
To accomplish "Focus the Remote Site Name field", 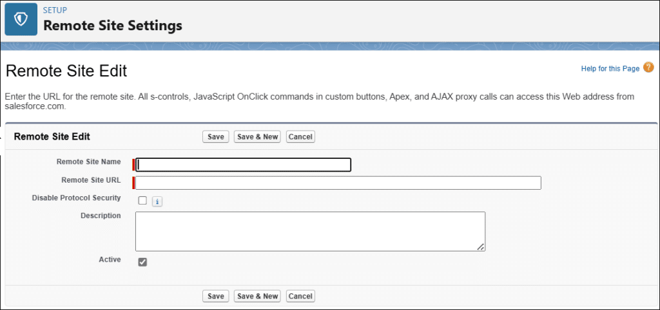I will [x=243, y=165].
